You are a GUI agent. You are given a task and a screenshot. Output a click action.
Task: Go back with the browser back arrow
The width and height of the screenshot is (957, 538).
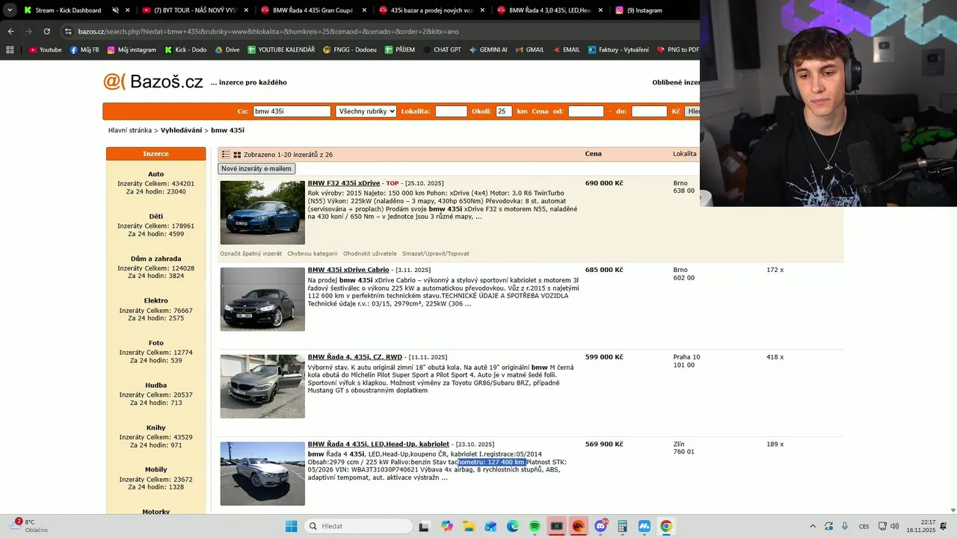[x=10, y=31]
